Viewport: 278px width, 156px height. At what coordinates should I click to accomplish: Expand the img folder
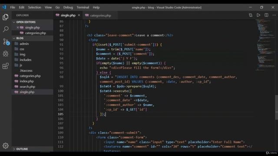[22, 54]
